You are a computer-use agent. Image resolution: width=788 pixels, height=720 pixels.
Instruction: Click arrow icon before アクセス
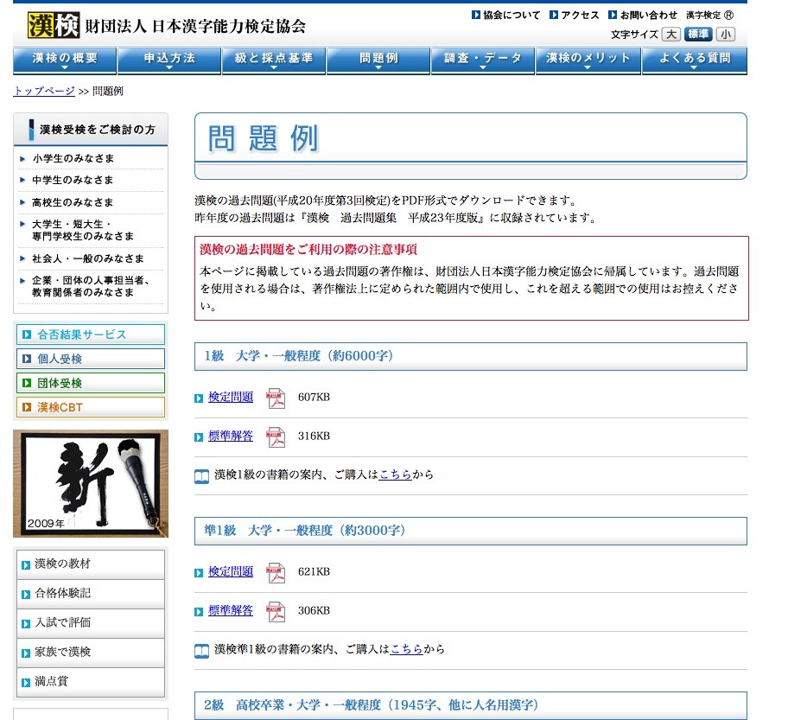[554, 15]
